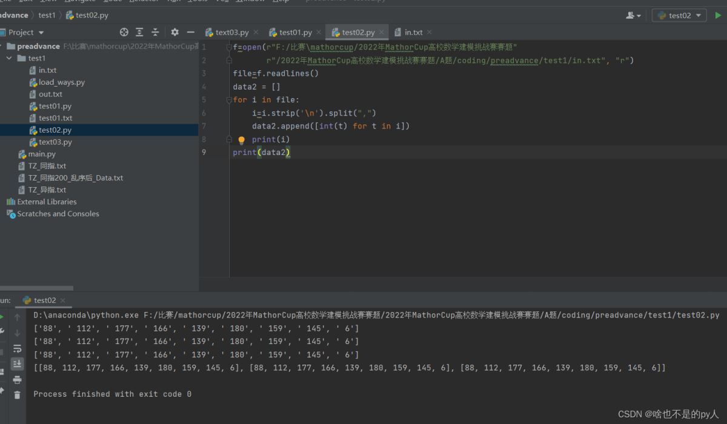This screenshot has width=727, height=424.
Task: Close the text03.py editor tab
Action: (256, 32)
